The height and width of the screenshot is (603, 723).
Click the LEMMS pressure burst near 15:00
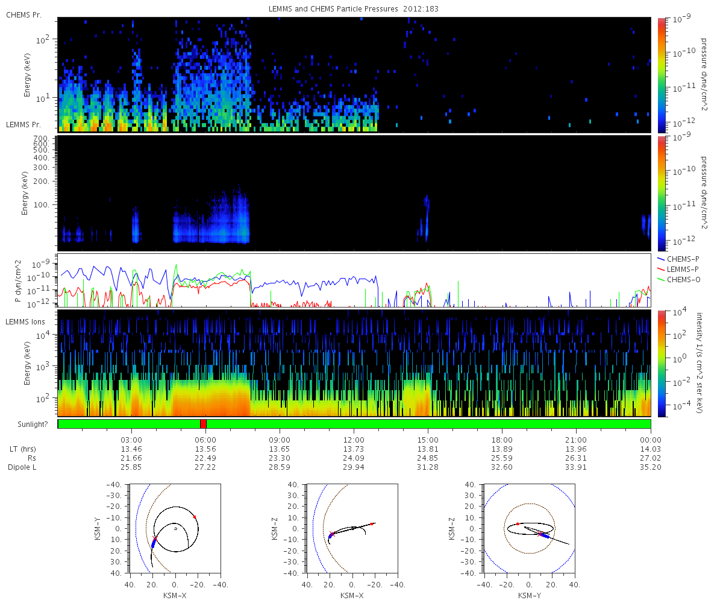click(426, 217)
